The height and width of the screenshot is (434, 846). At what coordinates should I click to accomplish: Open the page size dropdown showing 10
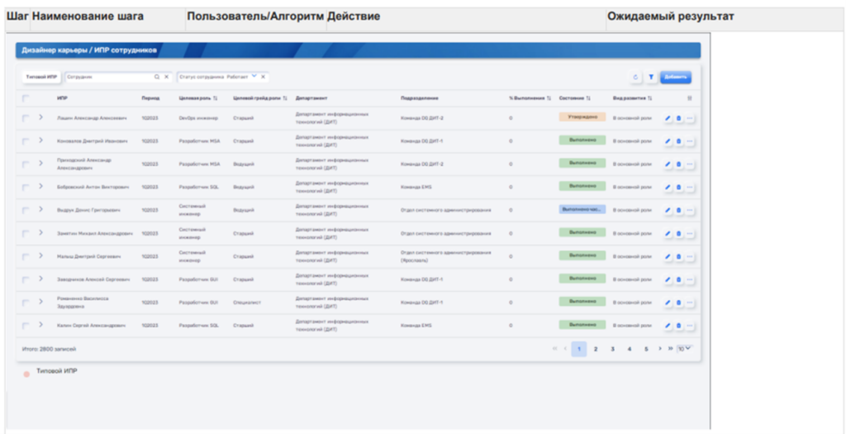684,349
